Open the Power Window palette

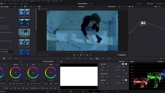[80, 59]
